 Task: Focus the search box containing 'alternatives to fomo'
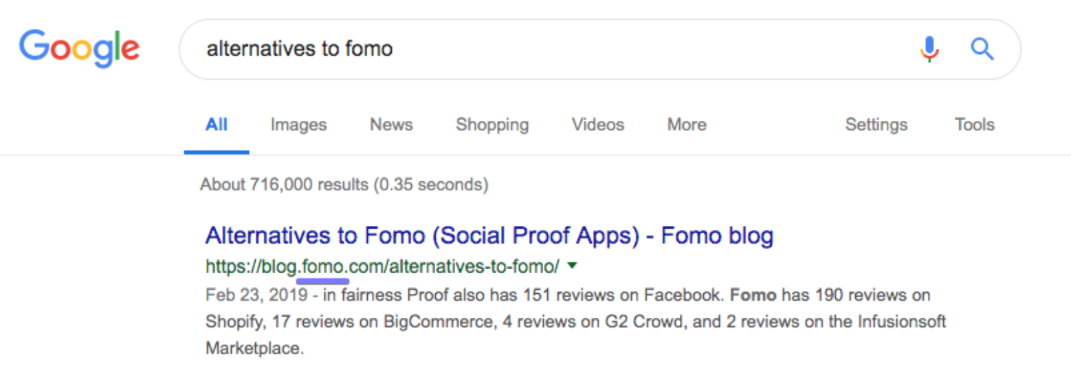[x=536, y=49]
